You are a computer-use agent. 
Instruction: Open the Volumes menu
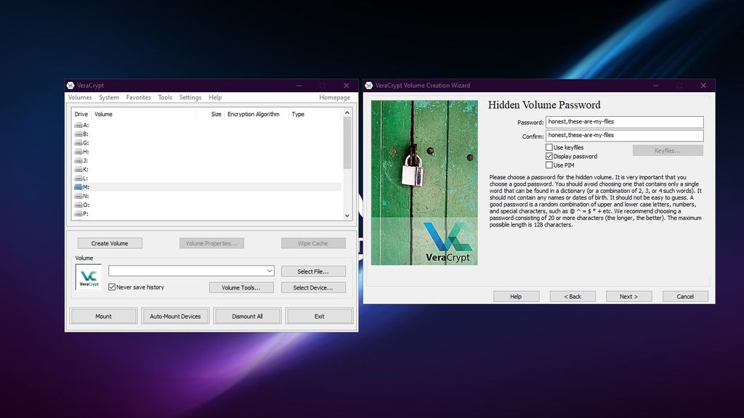[80, 97]
